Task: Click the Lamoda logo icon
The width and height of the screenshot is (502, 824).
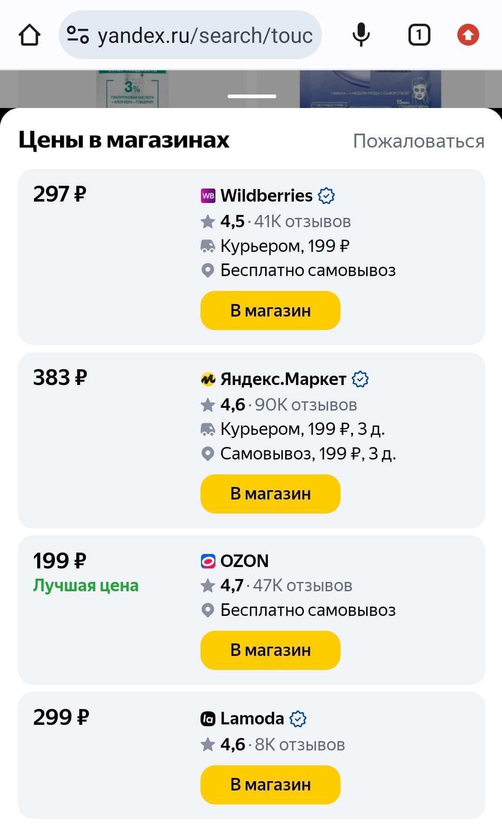Action: [x=208, y=719]
